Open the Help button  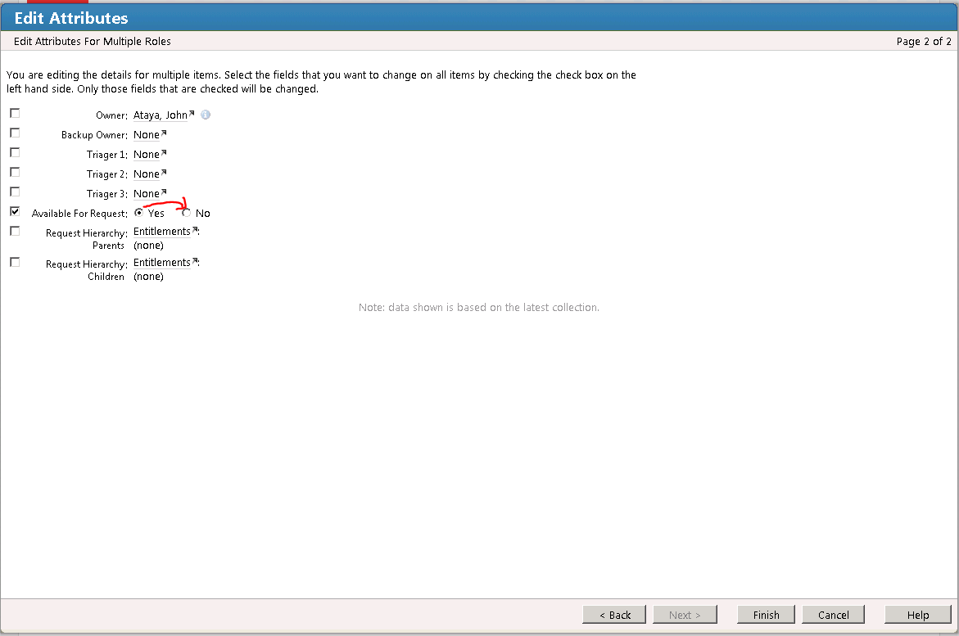point(917,615)
